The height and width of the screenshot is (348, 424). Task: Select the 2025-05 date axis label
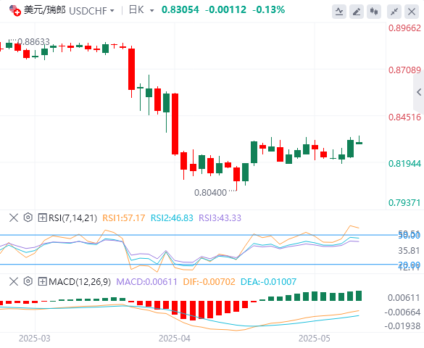[315, 339]
